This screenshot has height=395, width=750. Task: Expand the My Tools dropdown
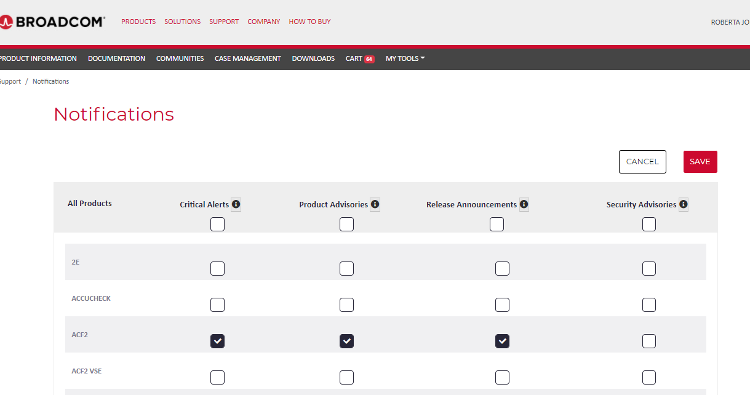pos(405,58)
